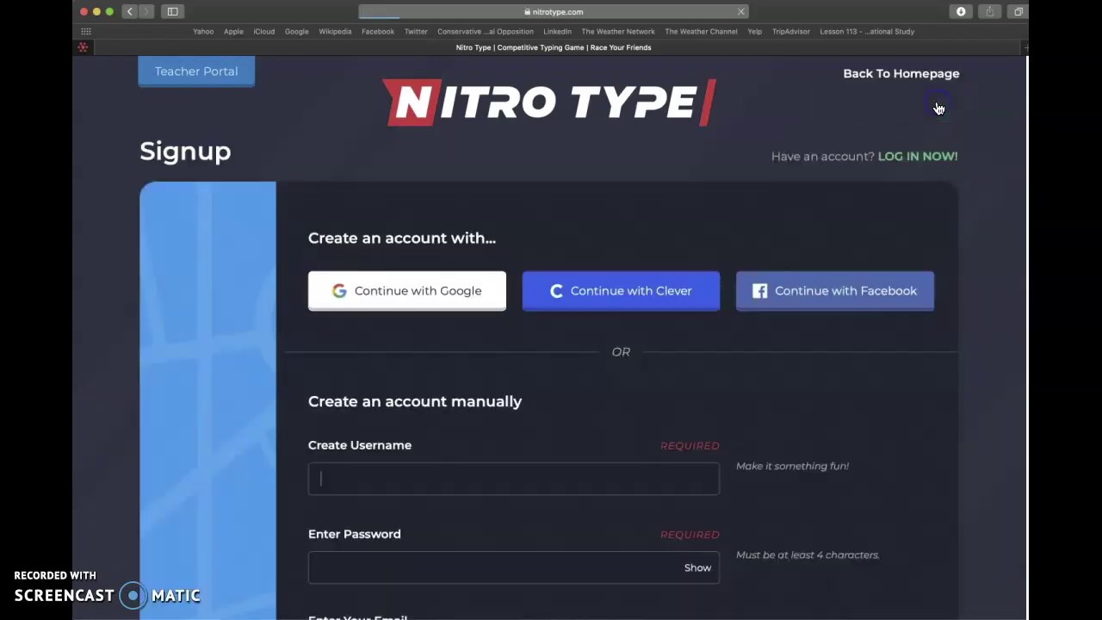This screenshot has width=1102, height=620.
Task: Click the nitrotype.com address bar
Action: (553, 12)
